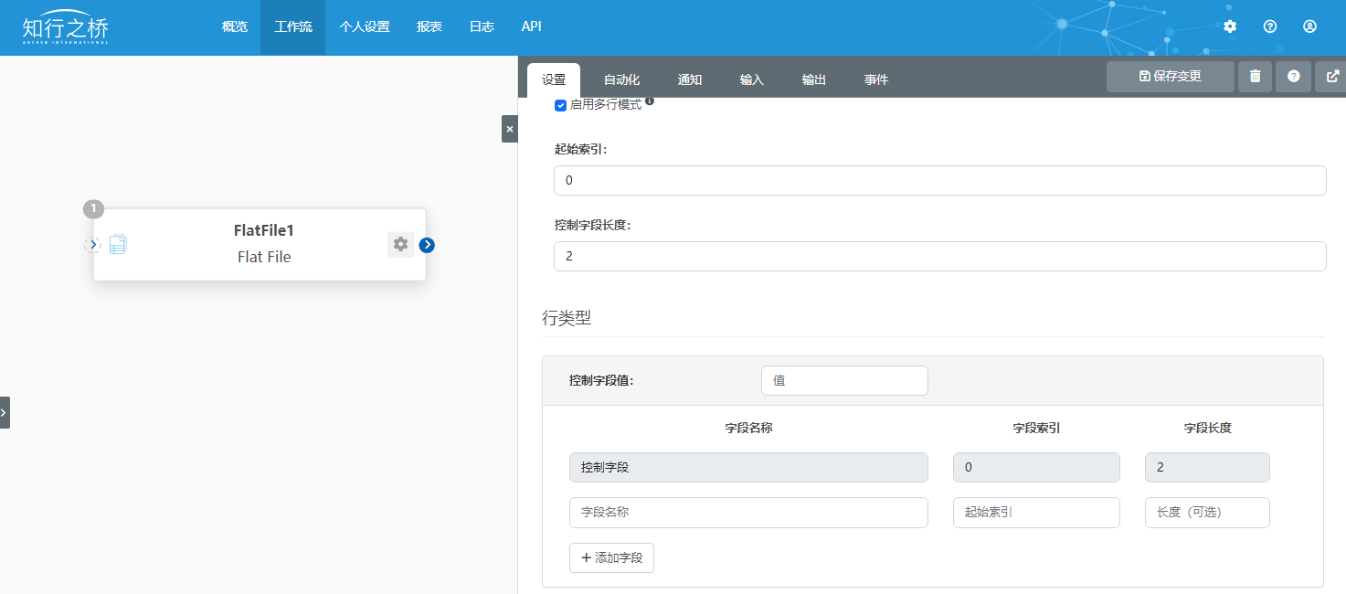
Task: Uncheck the 启用多行模式 checkbox
Action: 560,105
